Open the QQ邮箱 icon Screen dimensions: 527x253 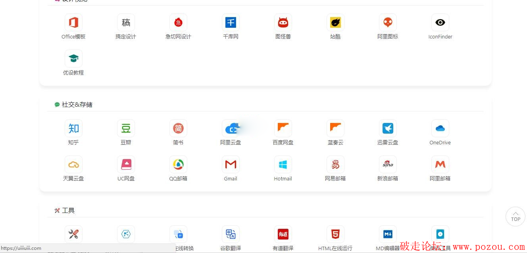[x=178, y=165]
